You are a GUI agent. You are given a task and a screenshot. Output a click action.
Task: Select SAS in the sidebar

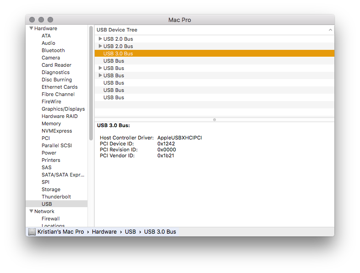coord(46,168)
